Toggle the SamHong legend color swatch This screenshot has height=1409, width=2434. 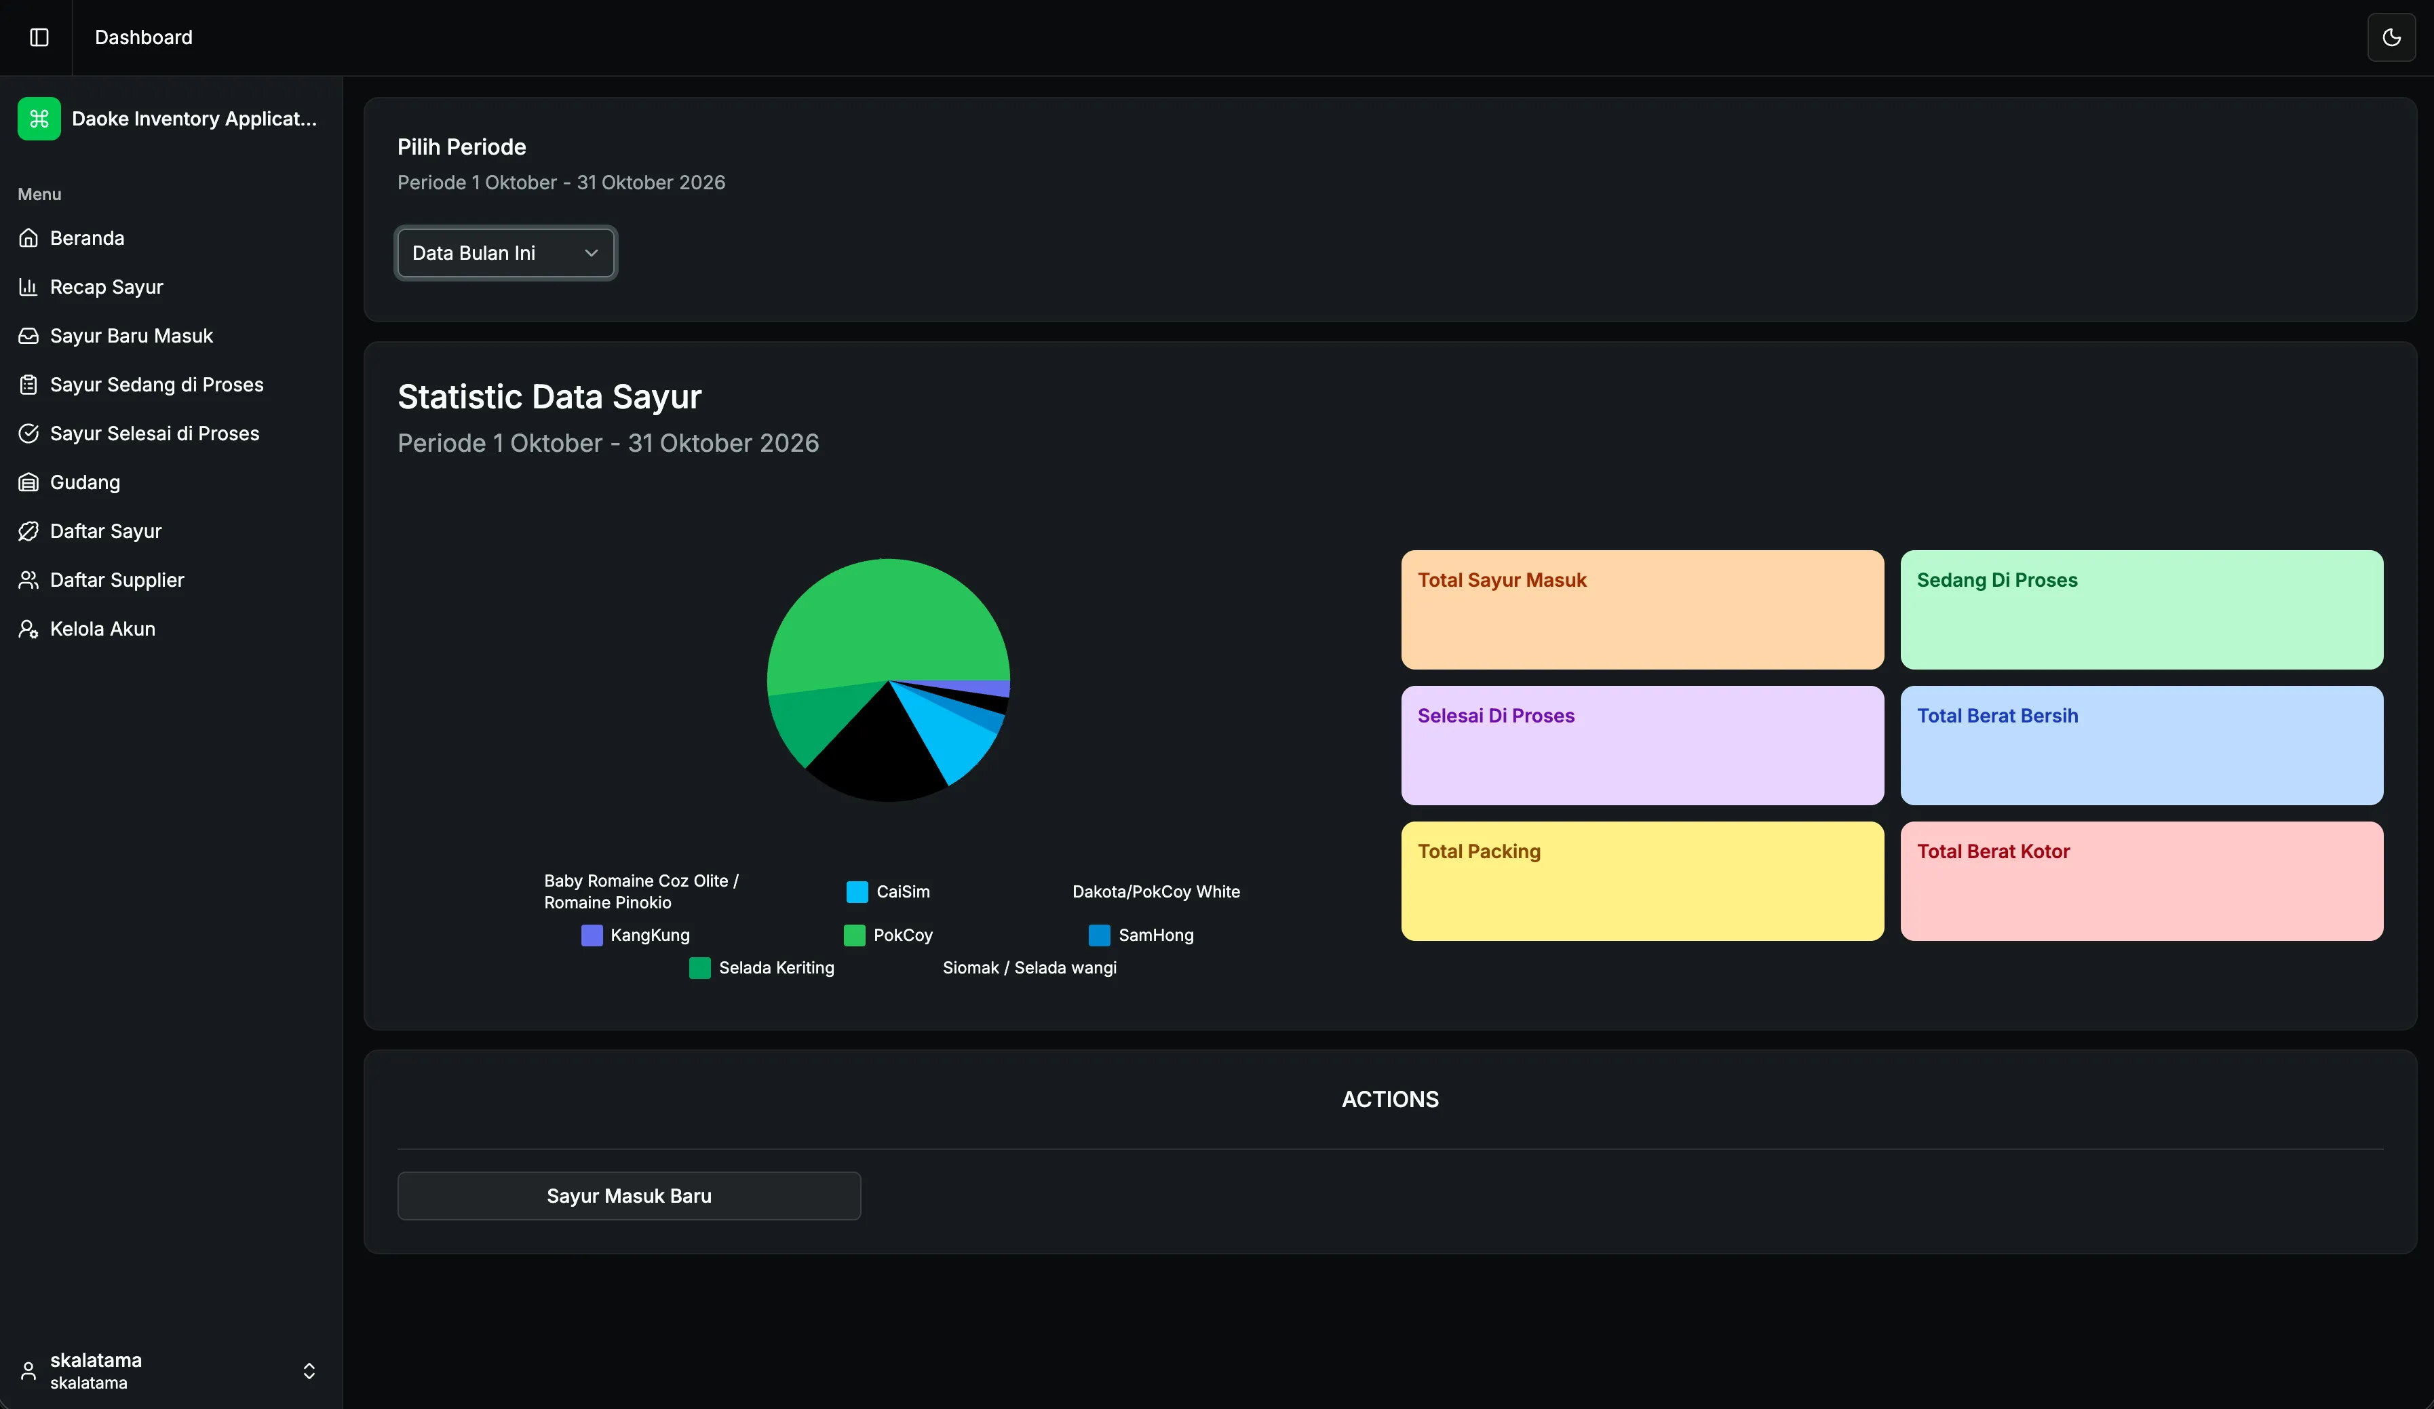[x=1099, y=935]
